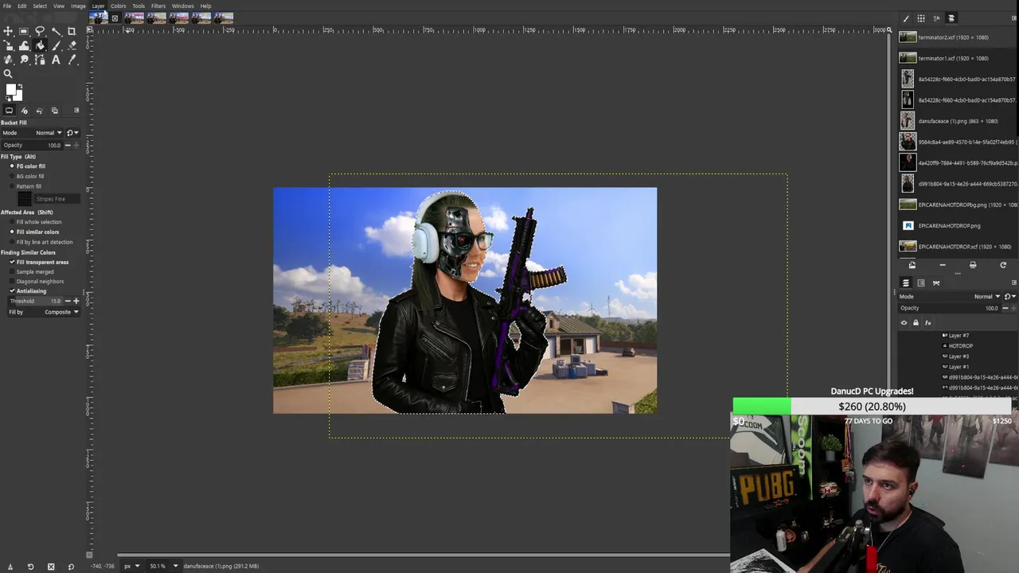1019x573 pixels.
Task: Open the Images tab in toolbox dock
Action: (x=54, y=111)
